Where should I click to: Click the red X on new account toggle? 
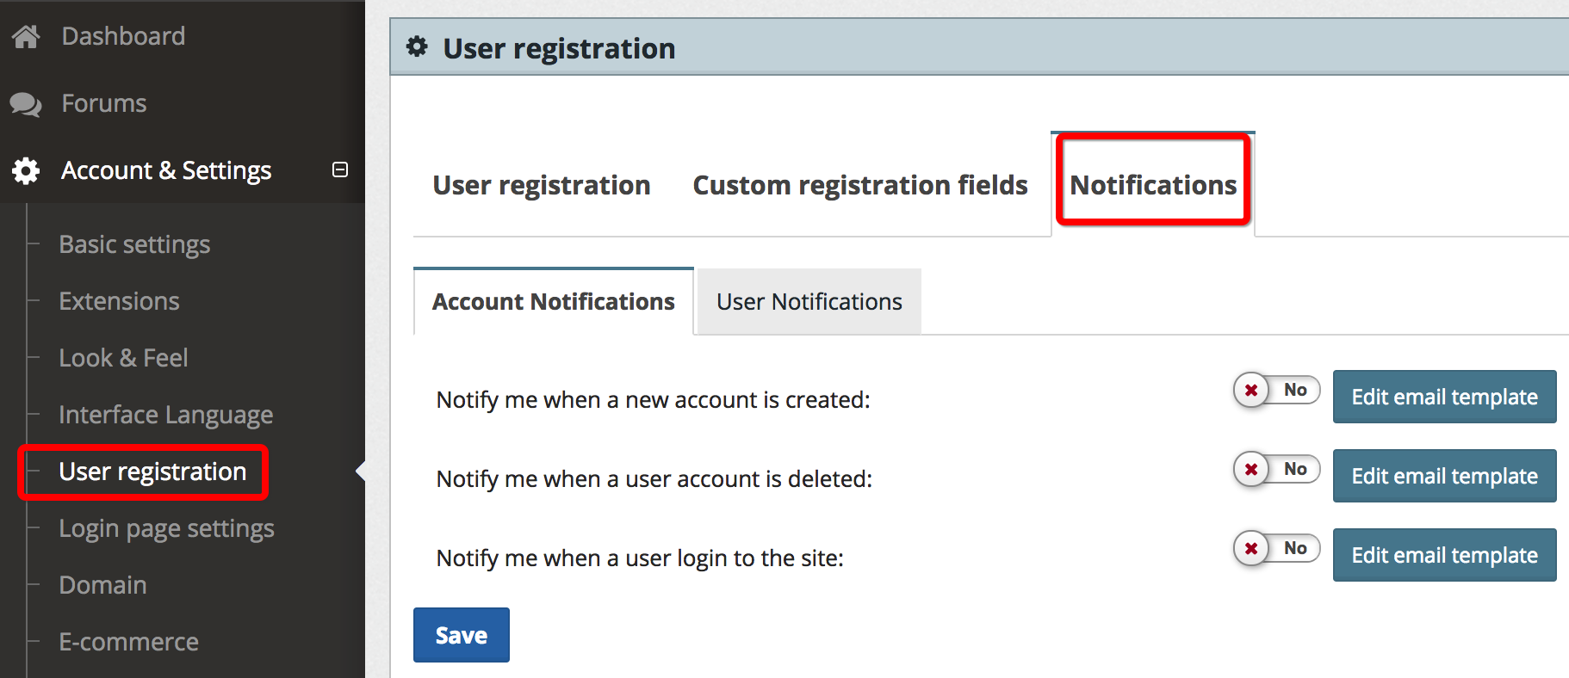tap(1251, 391)
